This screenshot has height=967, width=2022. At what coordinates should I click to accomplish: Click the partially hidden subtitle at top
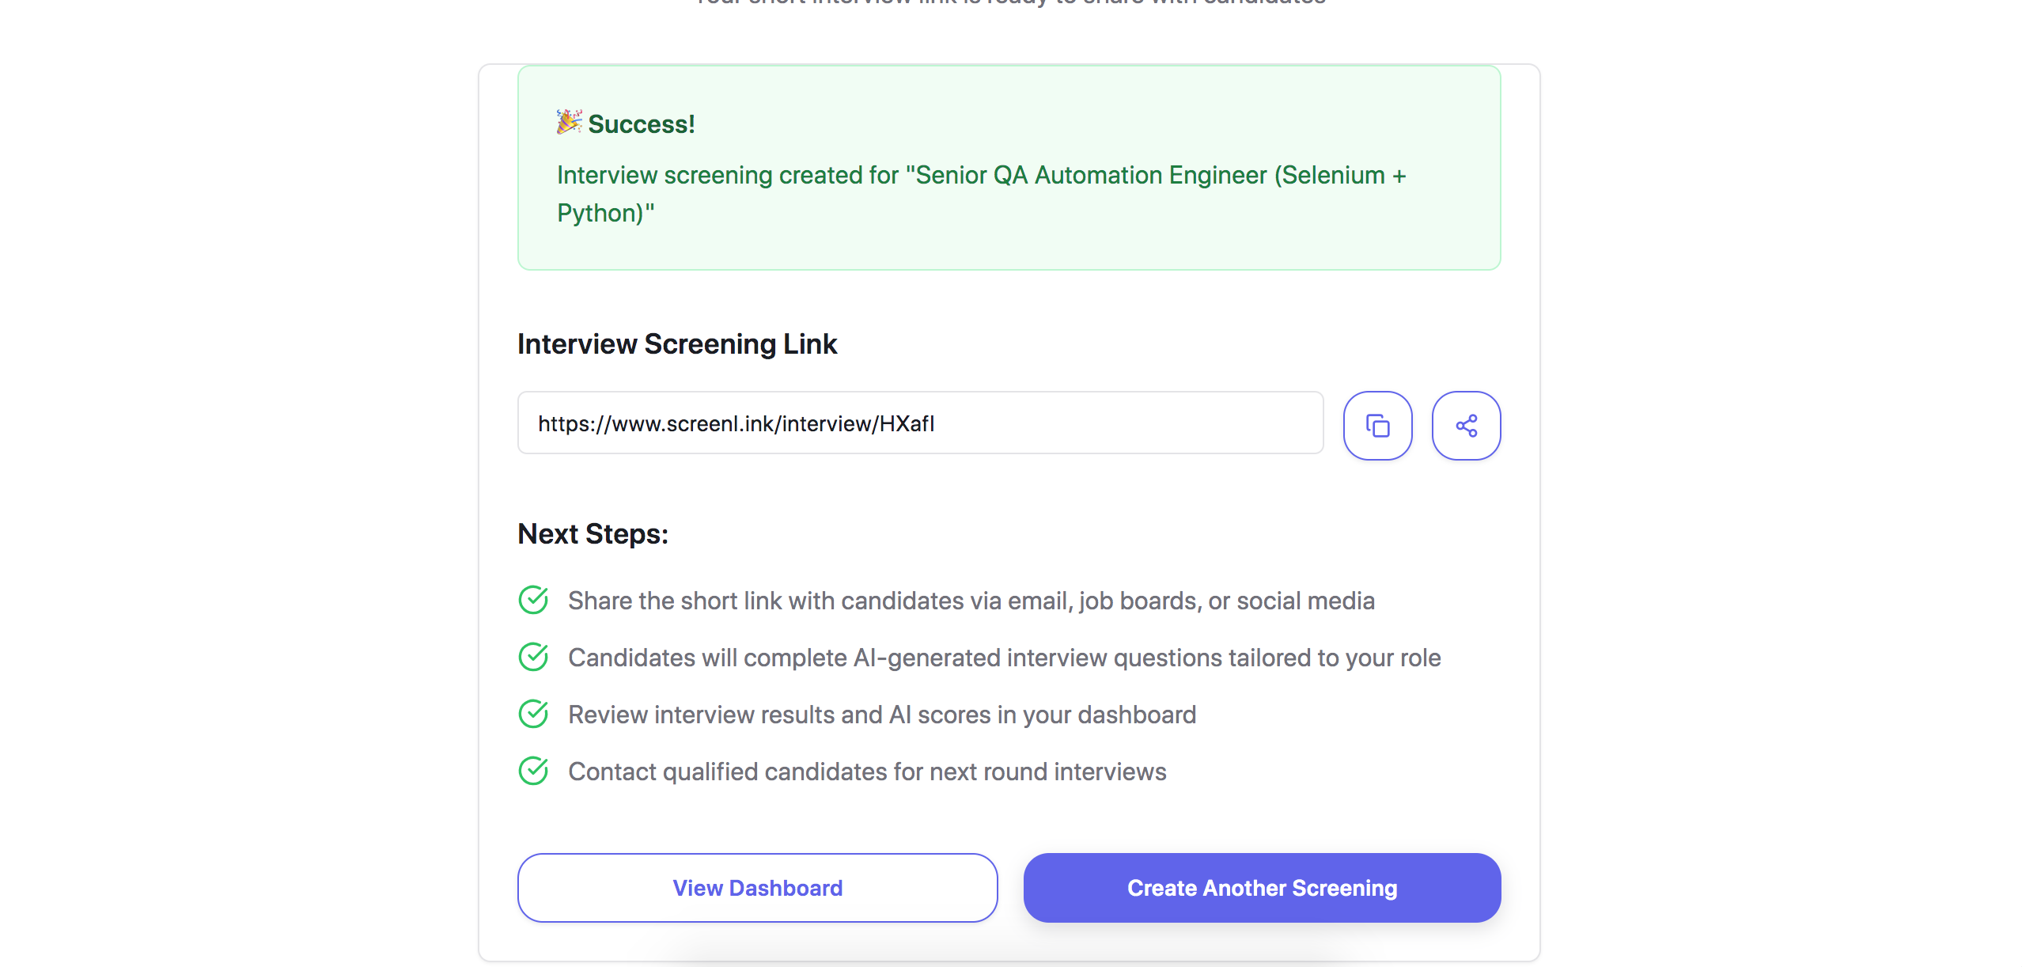(1010, 2)
